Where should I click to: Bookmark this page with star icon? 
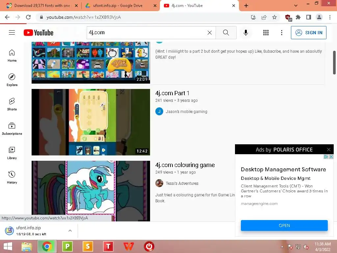(274, 17)
